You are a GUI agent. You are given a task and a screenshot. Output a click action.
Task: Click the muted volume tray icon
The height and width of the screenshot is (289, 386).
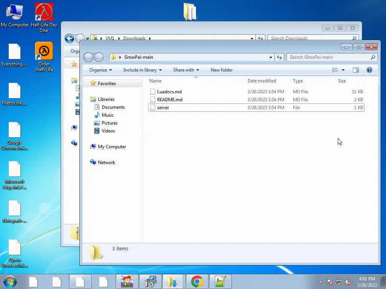(x=348, y=282)
